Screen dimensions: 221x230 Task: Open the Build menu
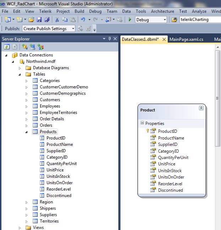click(x=79, y=11)
